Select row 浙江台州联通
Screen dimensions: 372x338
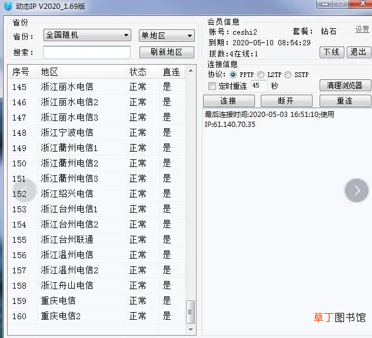click(x=97, y=240)
